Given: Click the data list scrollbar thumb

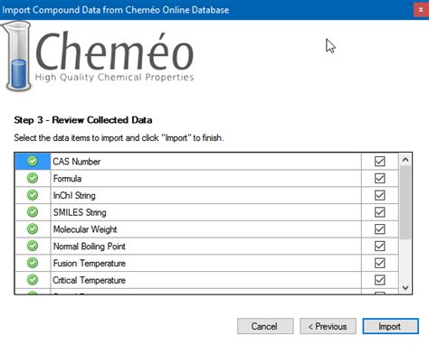Looking at the screenshot, I should click(x=405, y=202).
